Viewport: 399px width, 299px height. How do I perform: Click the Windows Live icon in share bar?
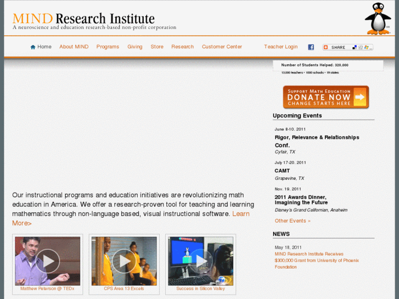[366, 47]
